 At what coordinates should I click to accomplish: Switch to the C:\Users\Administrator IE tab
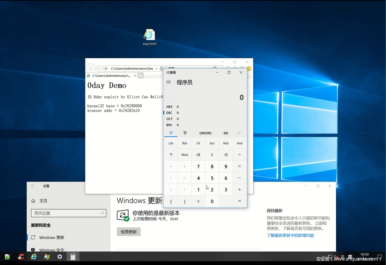click(110, 76)
